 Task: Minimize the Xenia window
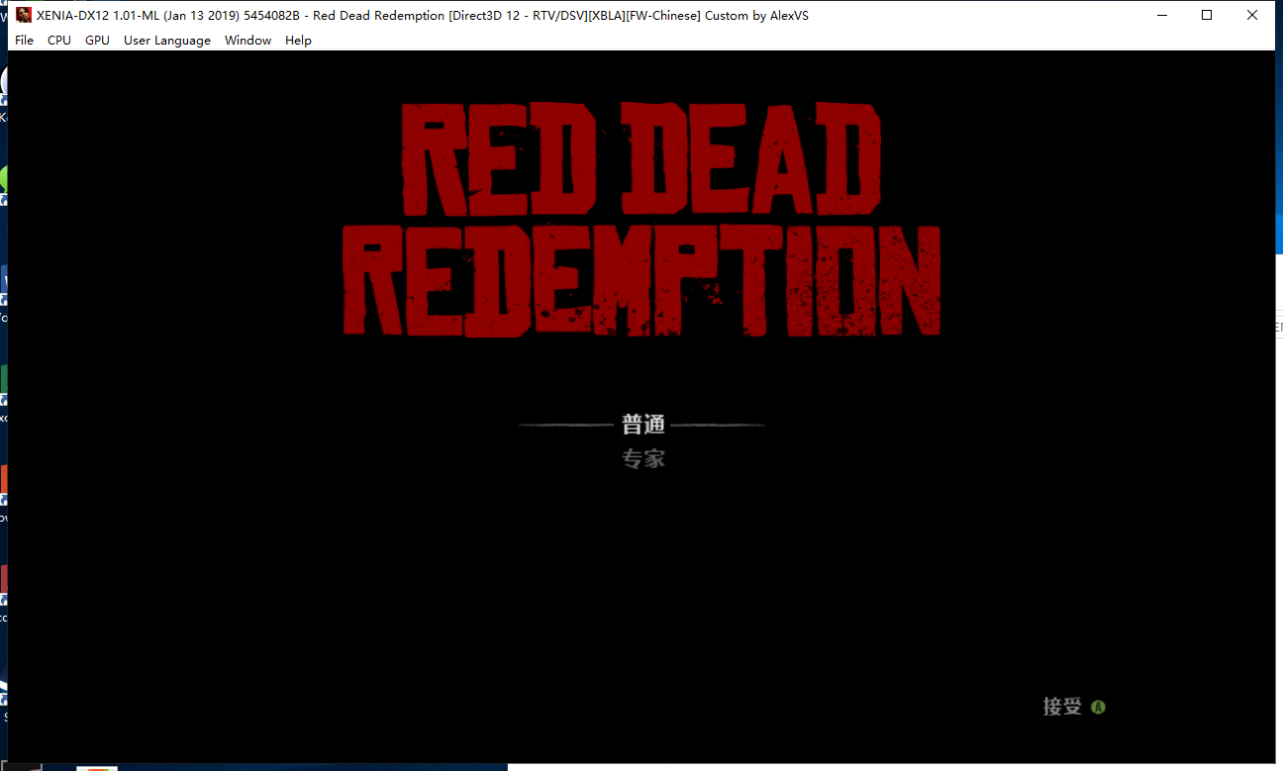click(x=1161, y=15)
